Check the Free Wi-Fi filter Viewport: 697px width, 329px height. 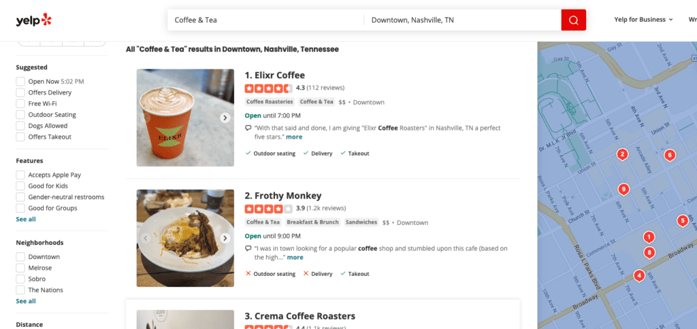coord(20,103)
